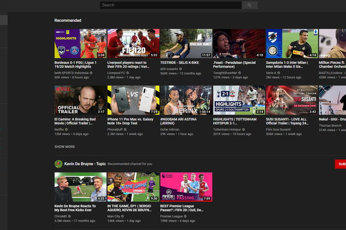Click the 'Recommended' section heading

coord(68,20)
